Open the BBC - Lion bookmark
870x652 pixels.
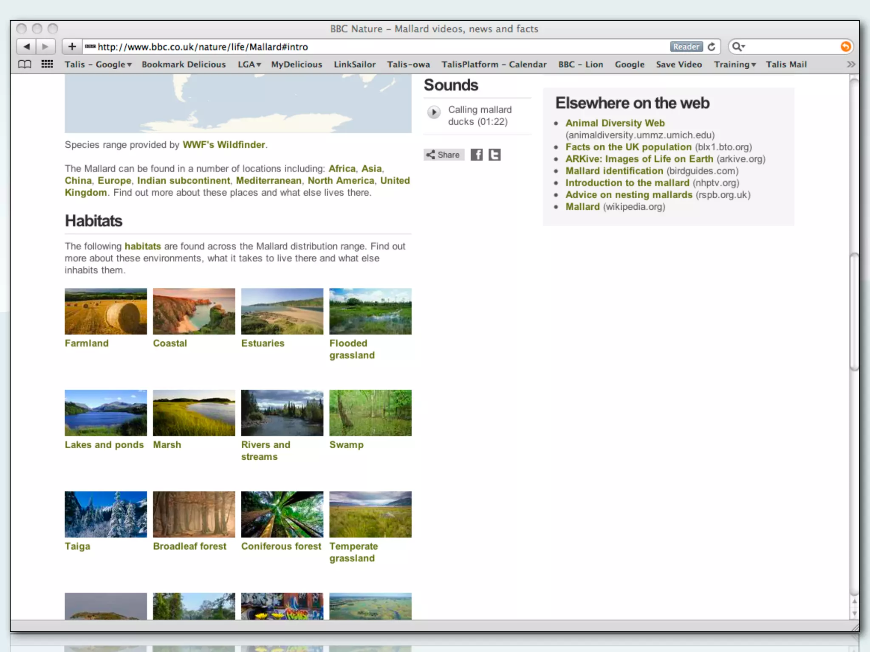580,65
